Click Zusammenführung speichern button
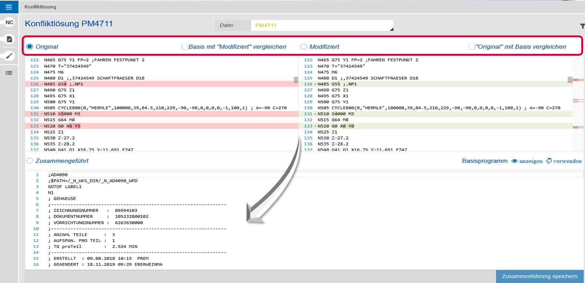Viewport: 585px width, 283px height. [x=539, y=276]
